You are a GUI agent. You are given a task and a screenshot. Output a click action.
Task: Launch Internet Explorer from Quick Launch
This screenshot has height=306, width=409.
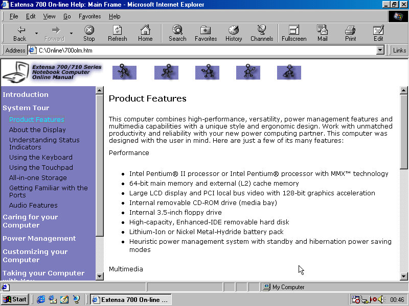coord(41,299)
